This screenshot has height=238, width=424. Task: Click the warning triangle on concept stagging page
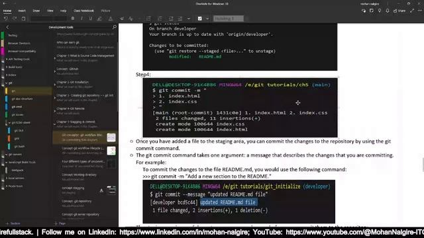(101, 190)
